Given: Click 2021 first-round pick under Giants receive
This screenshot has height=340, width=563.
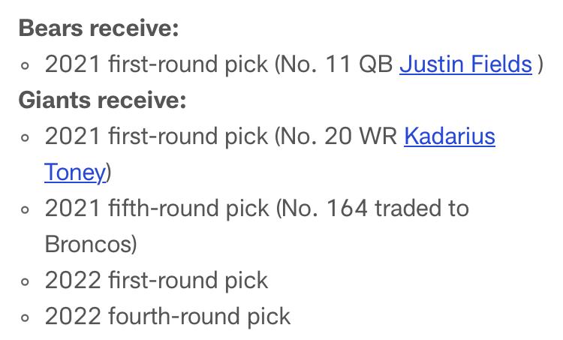Looking at the screenshot, I should pyautogui.click(x=157, y=137).
